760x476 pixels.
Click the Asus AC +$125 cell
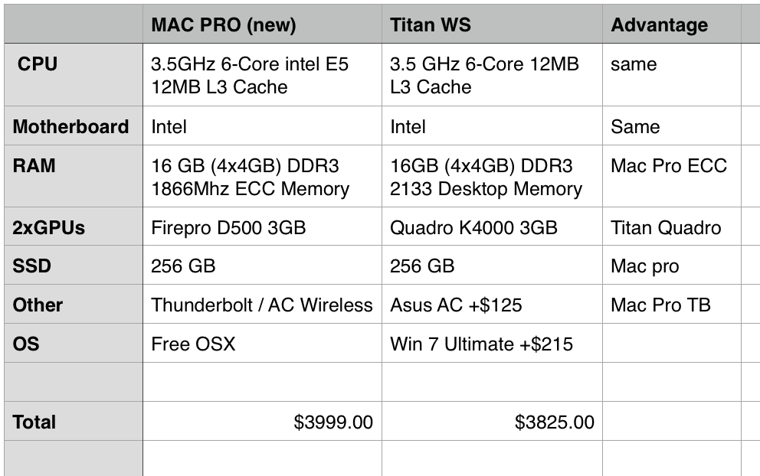[x=492, y=305]
